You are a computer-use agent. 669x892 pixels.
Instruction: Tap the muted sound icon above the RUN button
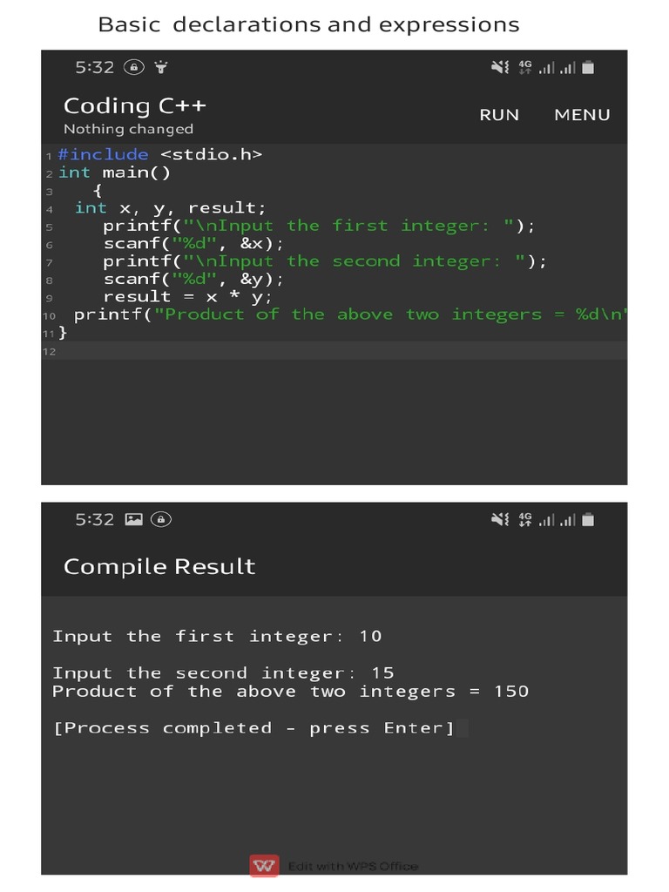click(500, 67)
